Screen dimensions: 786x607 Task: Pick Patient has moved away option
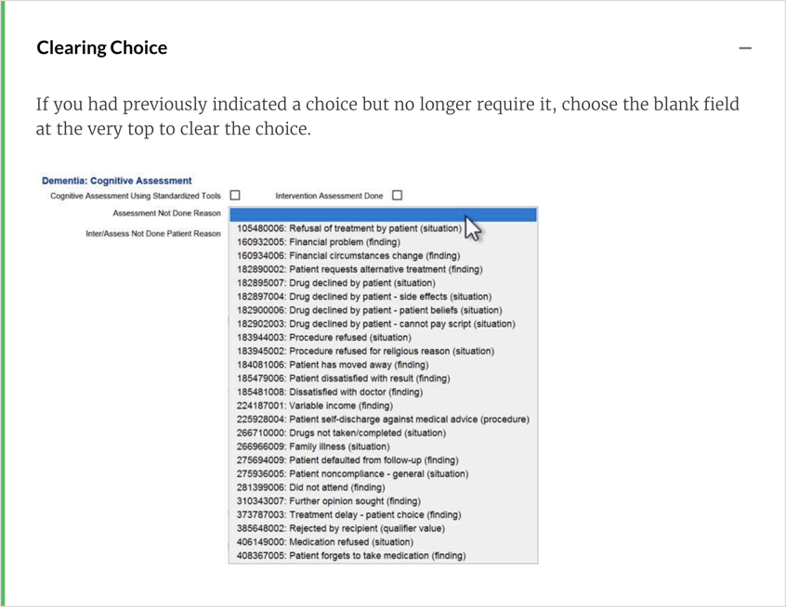(332, 365)
